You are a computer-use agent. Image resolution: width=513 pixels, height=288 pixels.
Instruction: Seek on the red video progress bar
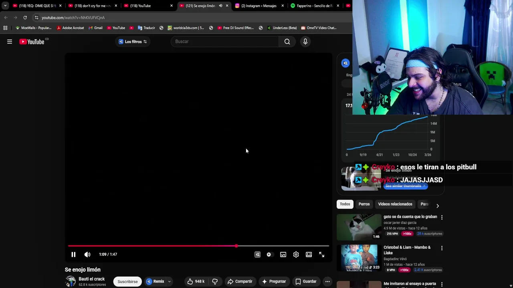click(198, 246)
